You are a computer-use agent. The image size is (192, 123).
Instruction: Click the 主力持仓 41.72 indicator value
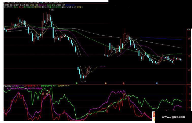[18, 86]
